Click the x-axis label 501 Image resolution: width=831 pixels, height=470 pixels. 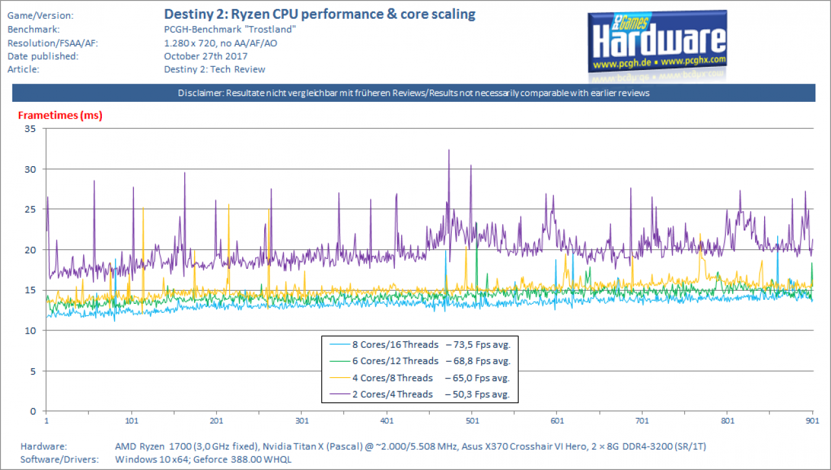tap(472, 421)
